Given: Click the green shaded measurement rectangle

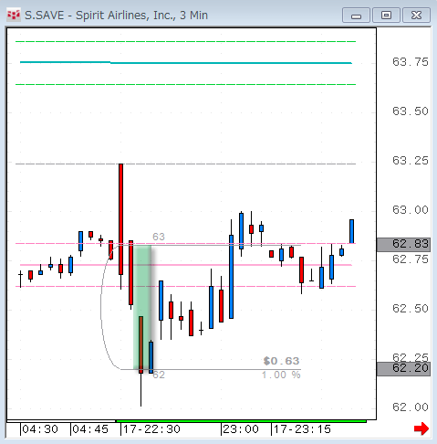Looking at the screenshot, I should tap(142, 307).
